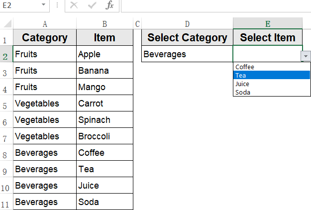Select column E header
Screen dimensions: 311x210
coord(268,23)
